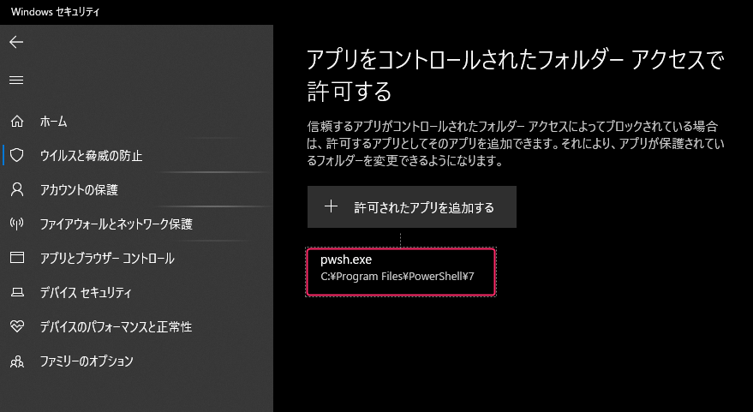Click the window icon for アプリとブラウザー コントロール
This screenshot has width=753, height=412.
click(17, 258)
